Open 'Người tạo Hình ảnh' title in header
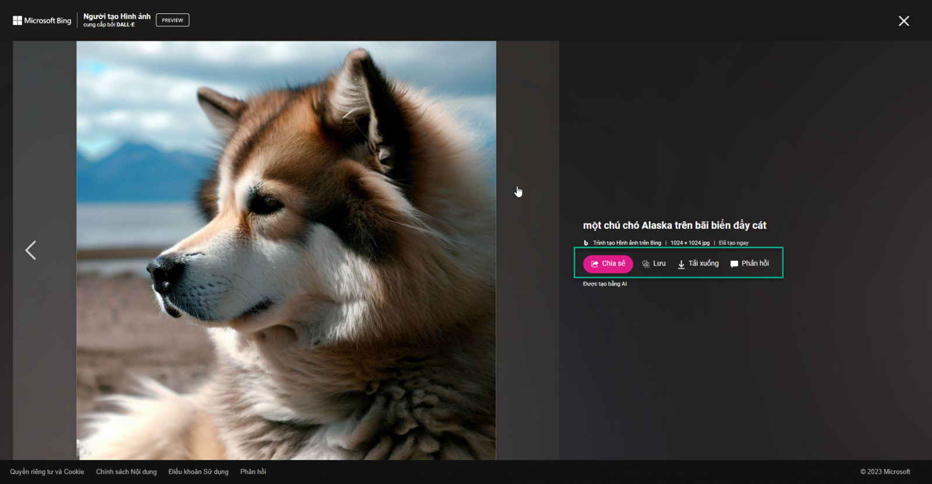Screen dimensions: 932x484 coord(116,16)
